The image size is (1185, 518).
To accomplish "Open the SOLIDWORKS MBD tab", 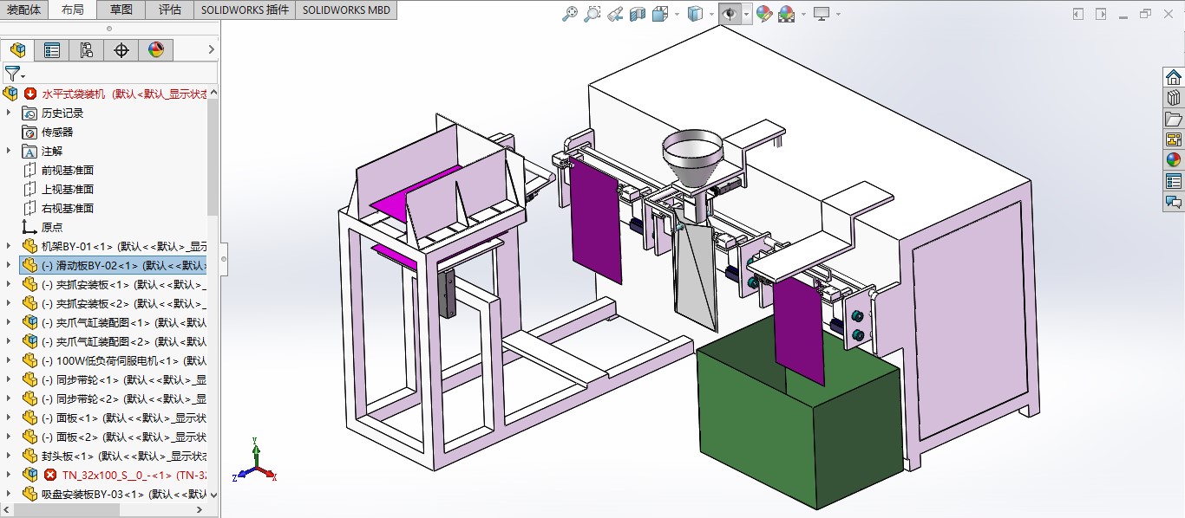I will point(347,10).
